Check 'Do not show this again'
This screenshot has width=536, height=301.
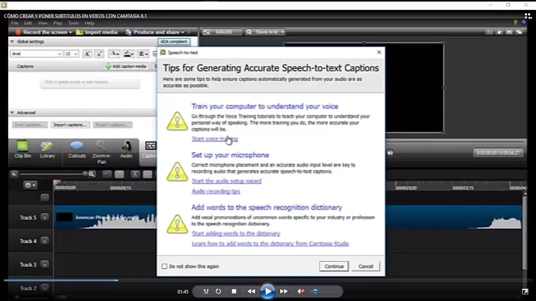coord(164,266)
